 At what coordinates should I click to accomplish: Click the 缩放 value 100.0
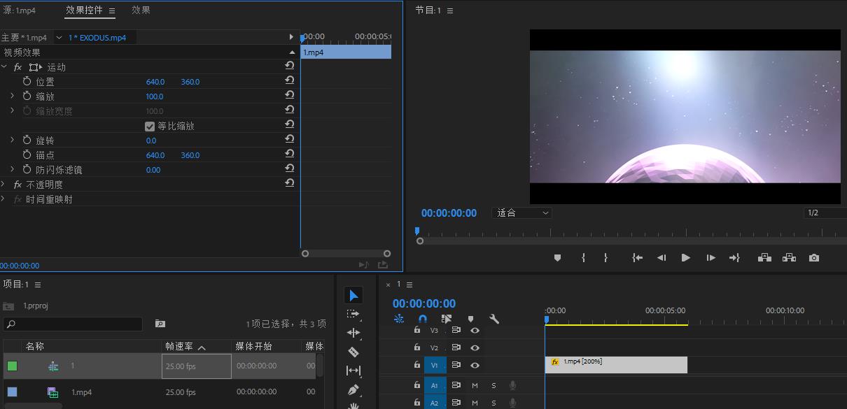tap(154, 96)
